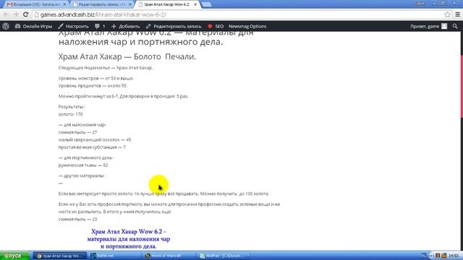
Task: Close the Храм Атал Хакар tab
Action: point(195,4)
